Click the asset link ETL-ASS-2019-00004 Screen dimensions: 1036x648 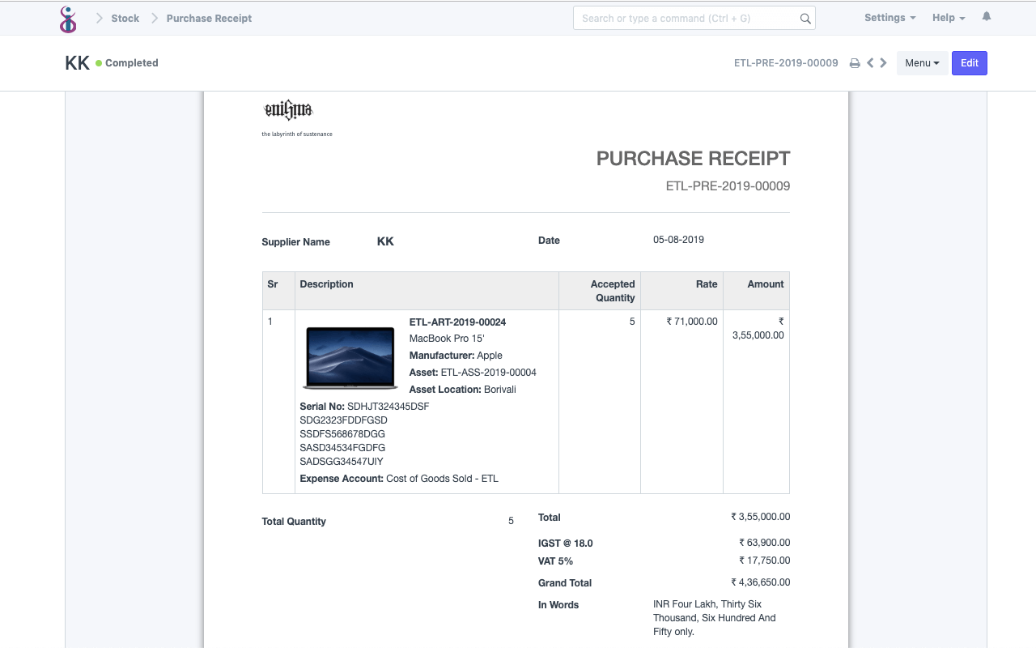(x=488, y=373)
